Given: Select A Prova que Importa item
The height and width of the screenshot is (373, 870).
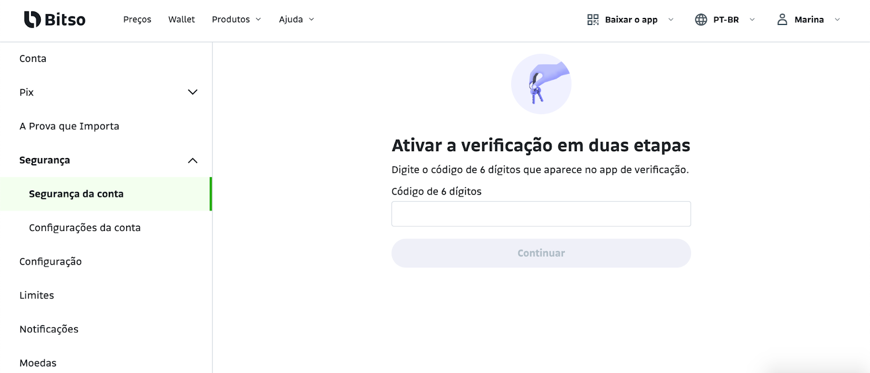Looking at the screenshot, I should [69, 126].
